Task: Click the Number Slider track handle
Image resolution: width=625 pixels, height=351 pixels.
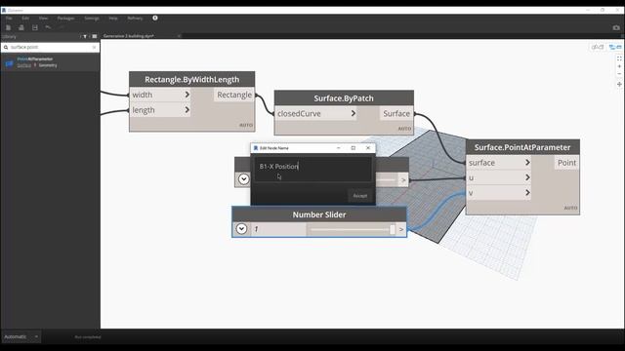Action: pos(393,229)
